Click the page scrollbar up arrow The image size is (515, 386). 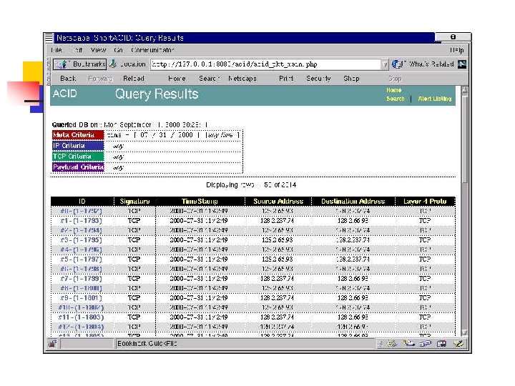464,90
